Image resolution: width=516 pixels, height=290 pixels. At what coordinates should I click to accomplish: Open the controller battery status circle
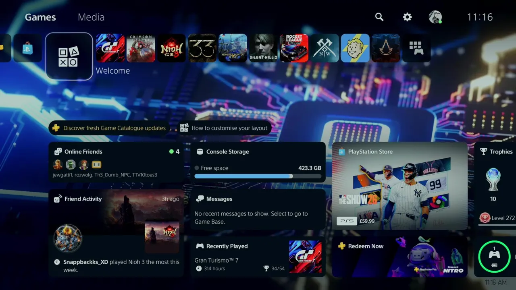494,257
